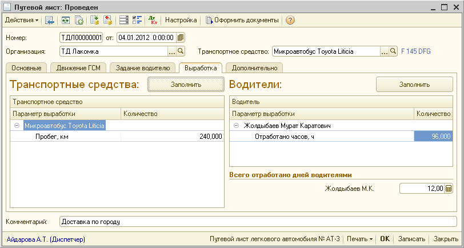Viewport: 464px width, 248px height.
Task: Open the help question mark icon
Action: click(290, 21)
